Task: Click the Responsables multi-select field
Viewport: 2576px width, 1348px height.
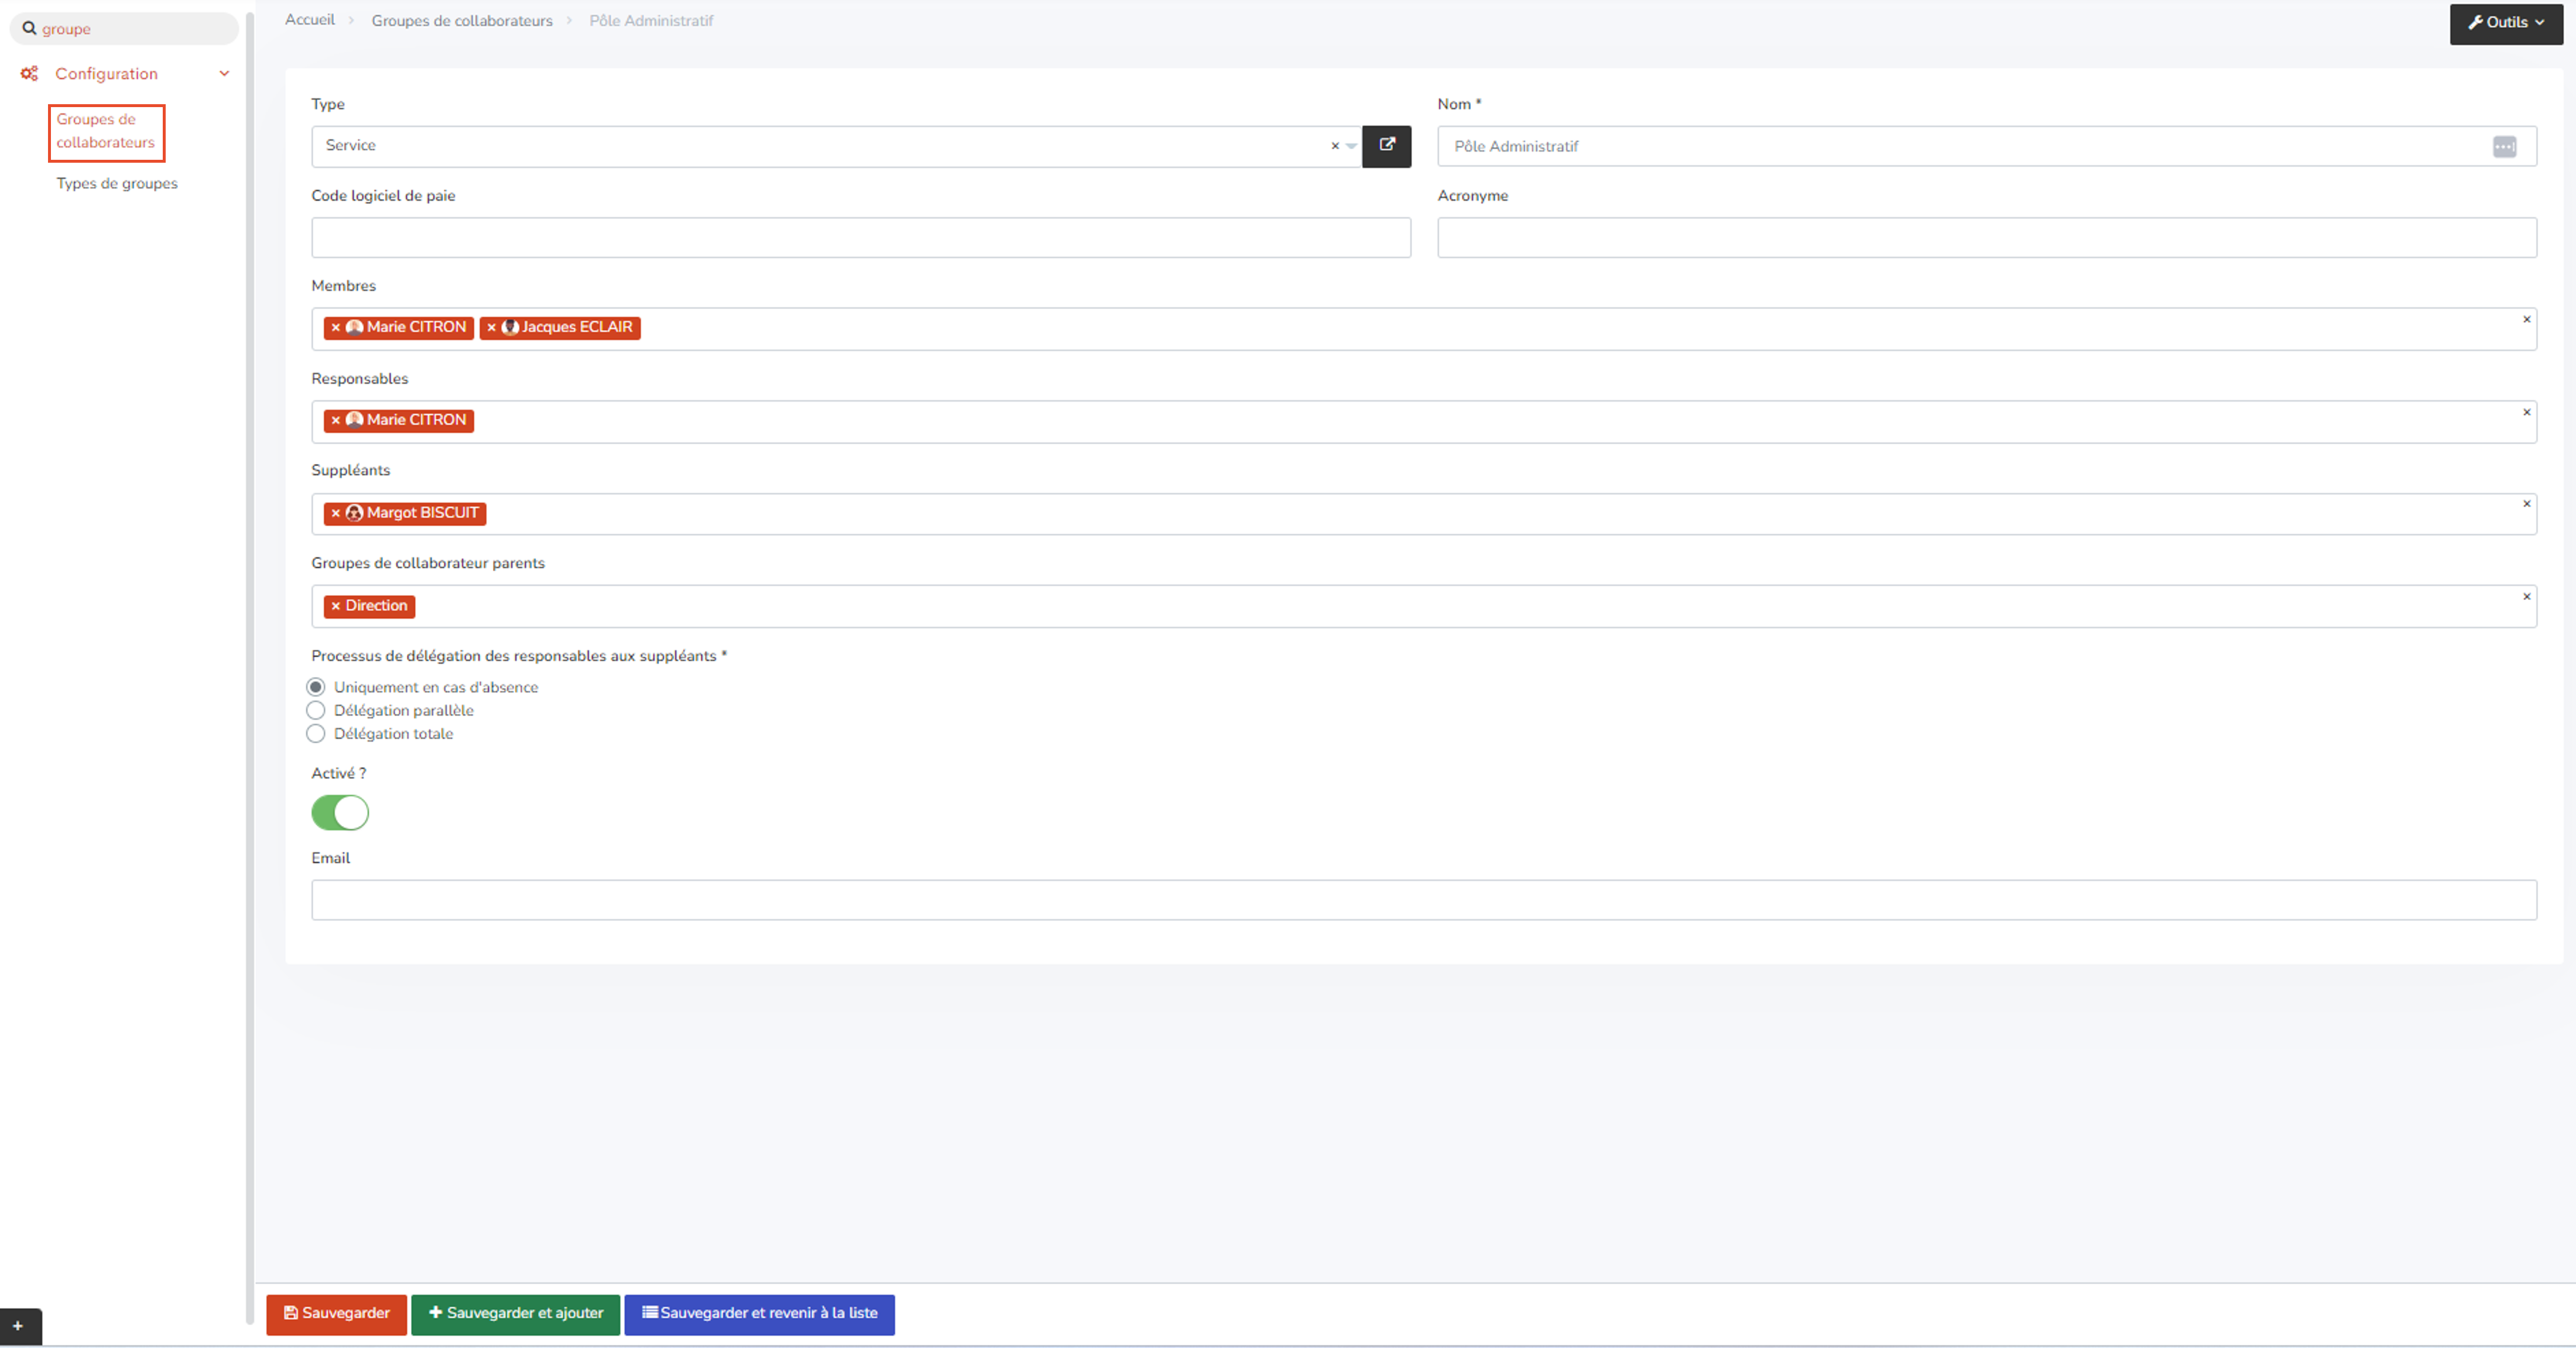Action: point(1424,422)
